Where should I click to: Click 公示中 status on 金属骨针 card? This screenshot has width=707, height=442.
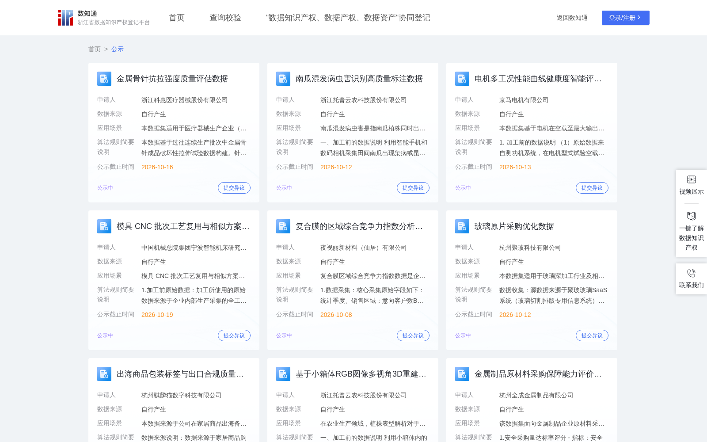click(105, 188)
